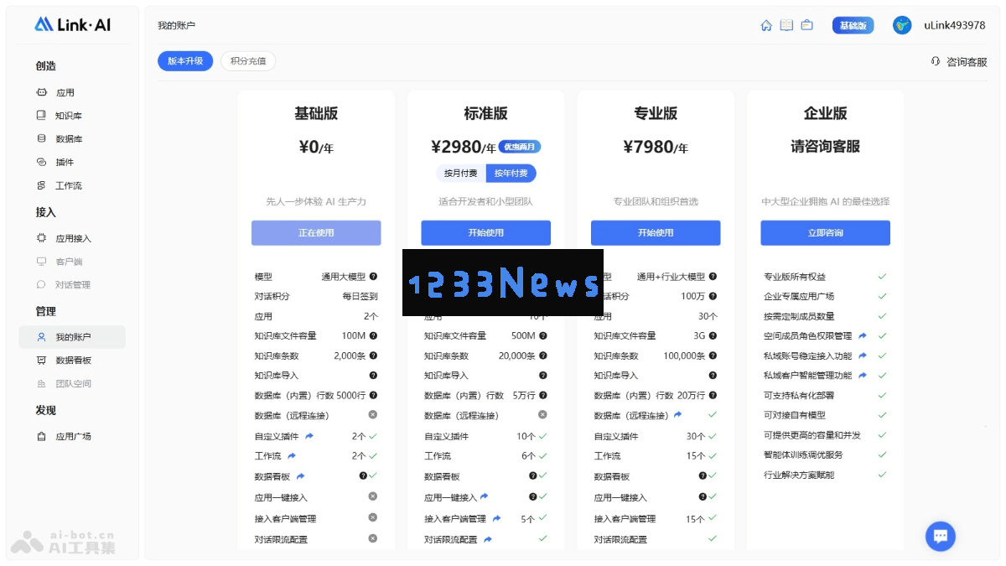Click the ¥7980/年 price text

click(x=656, y=147)
